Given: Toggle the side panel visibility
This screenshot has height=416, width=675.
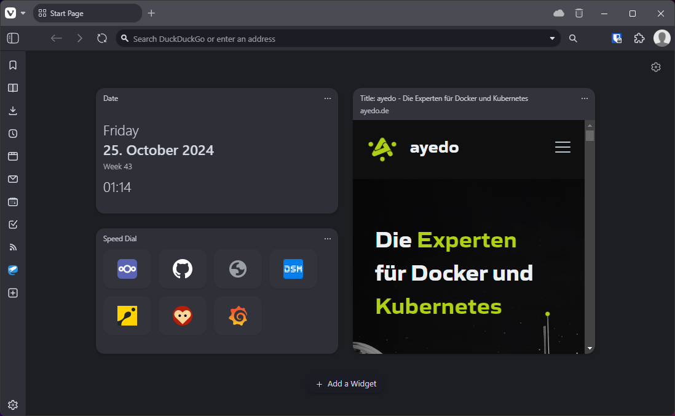Looking at the screenshot, I should click(x=13, y=38).
